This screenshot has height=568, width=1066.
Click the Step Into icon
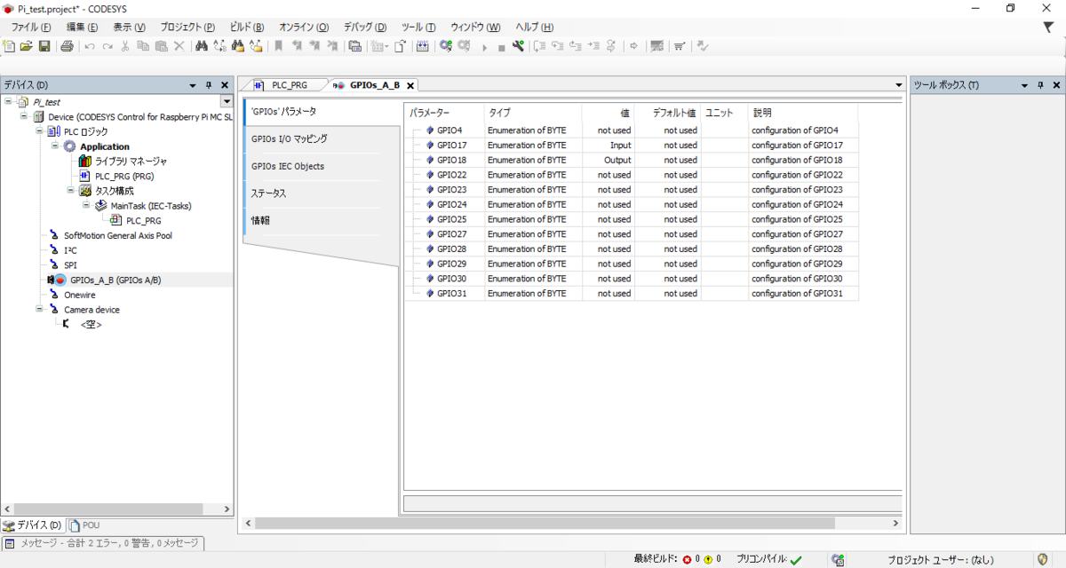pyautogui.click(x=558, y=46)
